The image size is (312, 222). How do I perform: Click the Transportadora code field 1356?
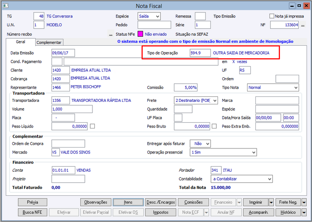pos(60,101)
